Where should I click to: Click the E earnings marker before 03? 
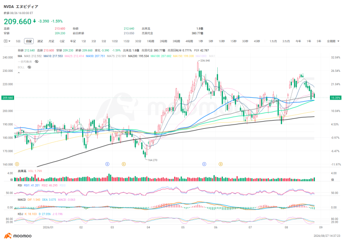tap(107, 164)
